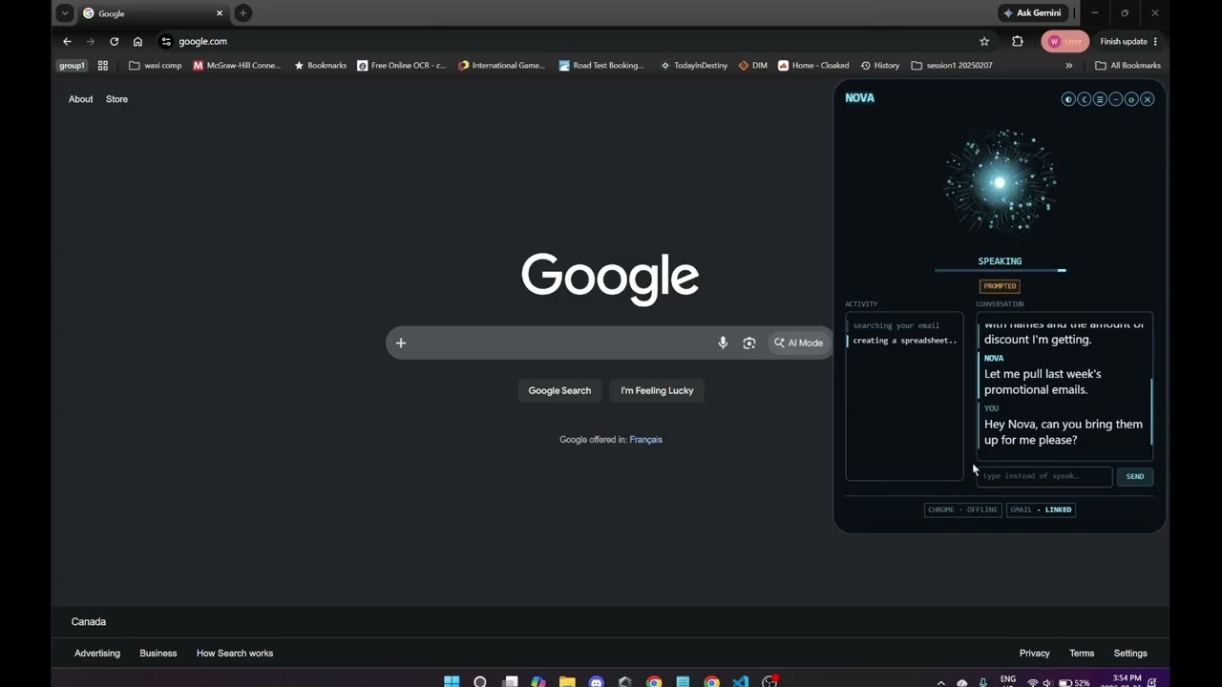Open Google Lens image search icon
This screenshot has height=687, width=1222.
749,343
